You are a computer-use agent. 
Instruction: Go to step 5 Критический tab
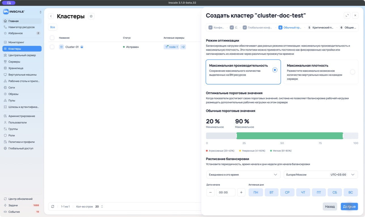[321, 28]
